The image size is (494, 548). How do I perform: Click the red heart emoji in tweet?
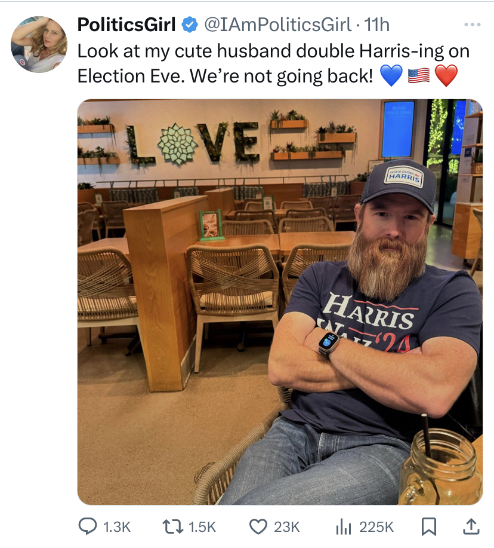click(446, 75)
